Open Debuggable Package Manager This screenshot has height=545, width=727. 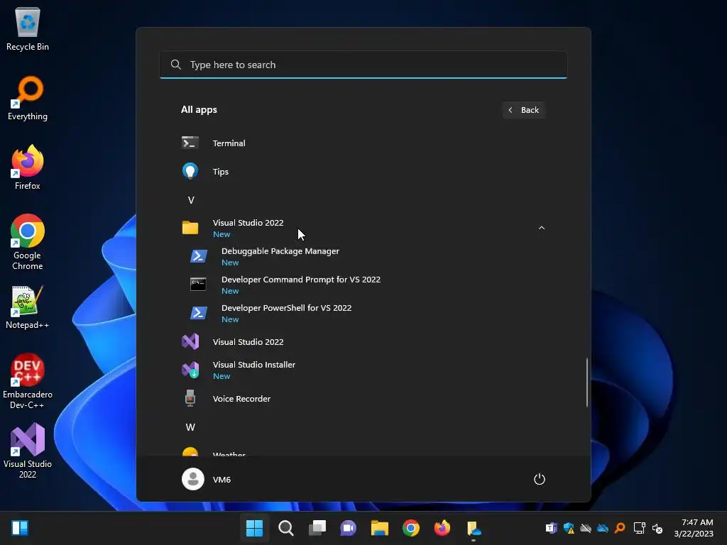tap(363, 256)
